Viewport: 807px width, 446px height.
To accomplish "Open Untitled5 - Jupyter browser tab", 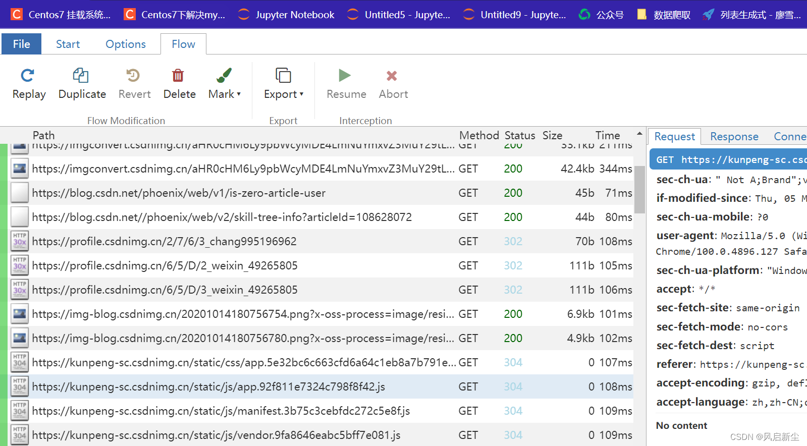I will [399, 14].
